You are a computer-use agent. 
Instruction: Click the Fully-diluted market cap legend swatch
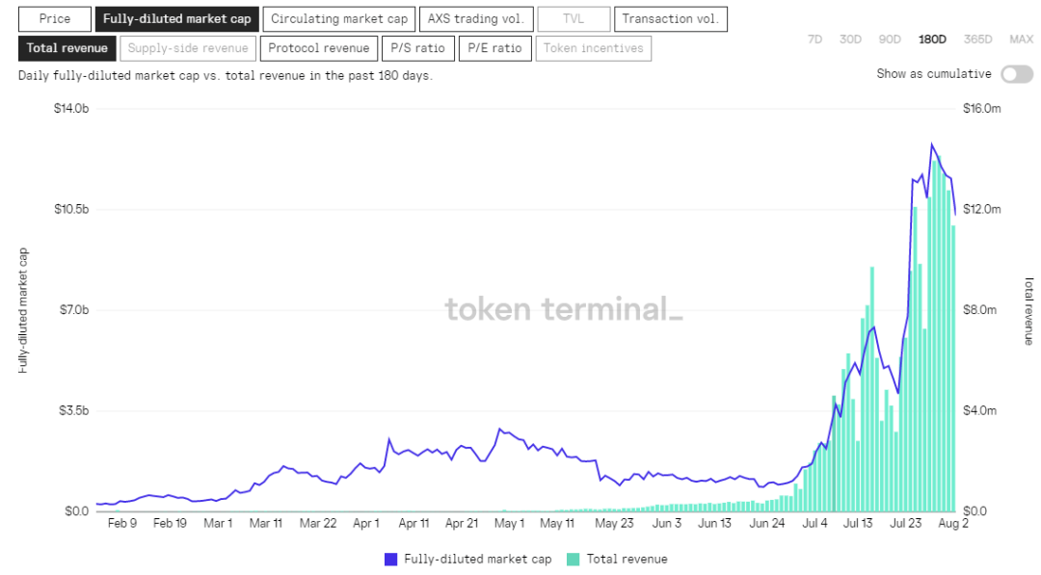(391, 560)
